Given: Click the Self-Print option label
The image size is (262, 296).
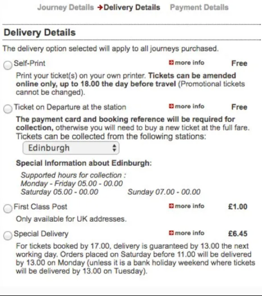Looking at the screenshot, I should pyautogui.click(x=29, y=63).
